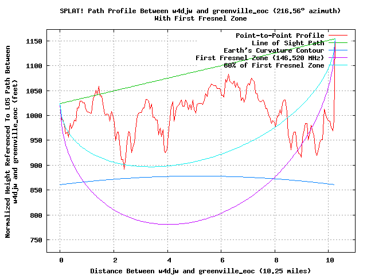
Task: Select legend entry 'First Fresnel Zone (146.520 MHz)'
Action: (x=260, y=58)
